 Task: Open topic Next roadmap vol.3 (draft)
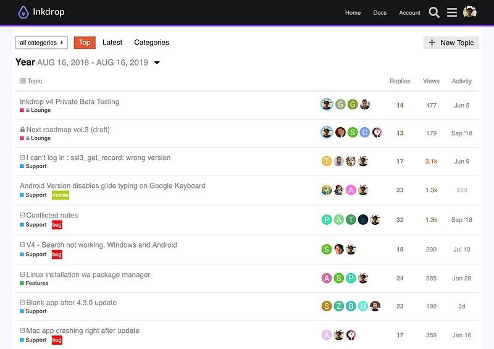pyautogui.click(x=68, y=130)
